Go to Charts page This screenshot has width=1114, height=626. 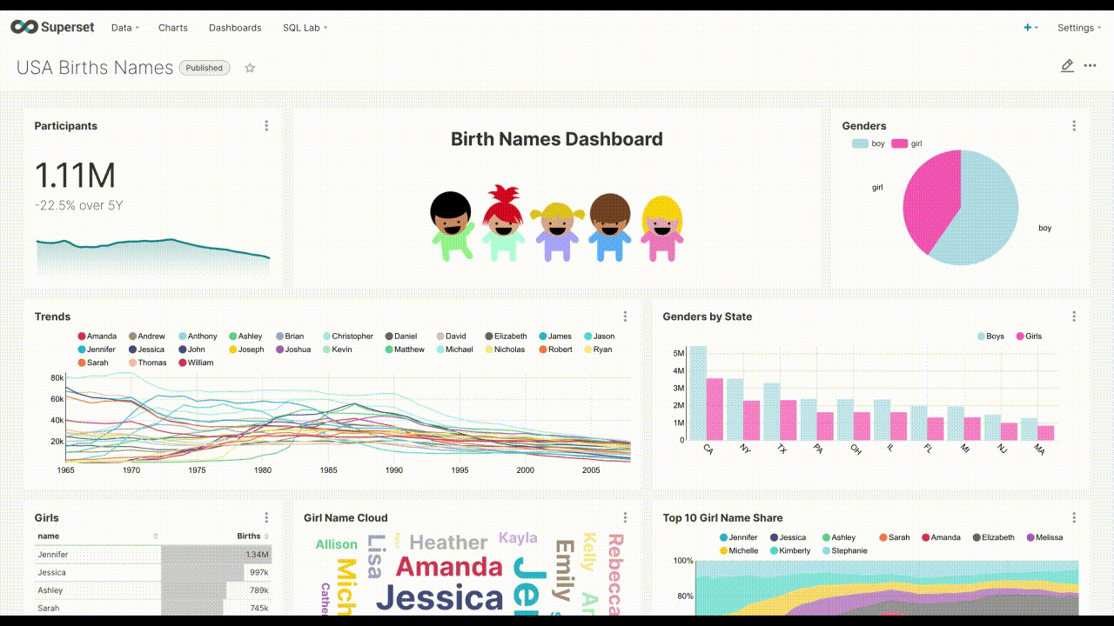pyautogui.click(x=173, y=28)
